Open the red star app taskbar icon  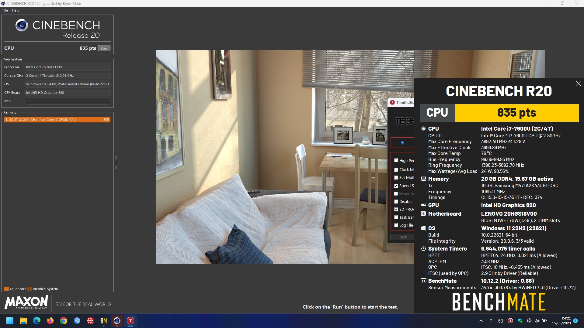click(x=90, y=321)
